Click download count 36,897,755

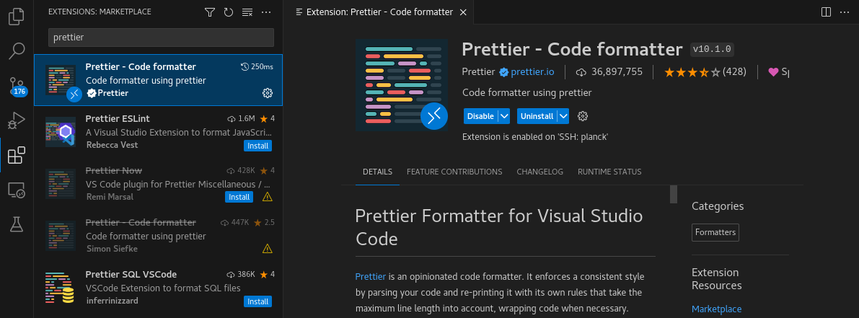tap(609, 71)
